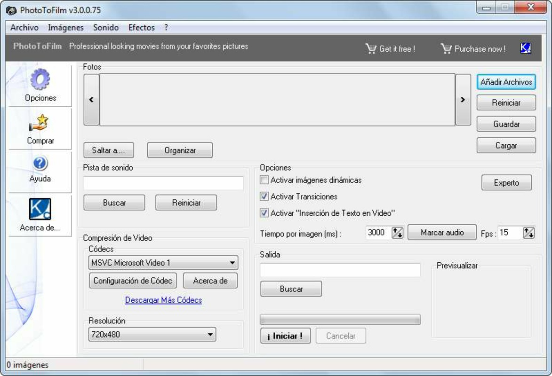
Task: Click Reiniciar button beside photo strip
Action: point(506,103)
